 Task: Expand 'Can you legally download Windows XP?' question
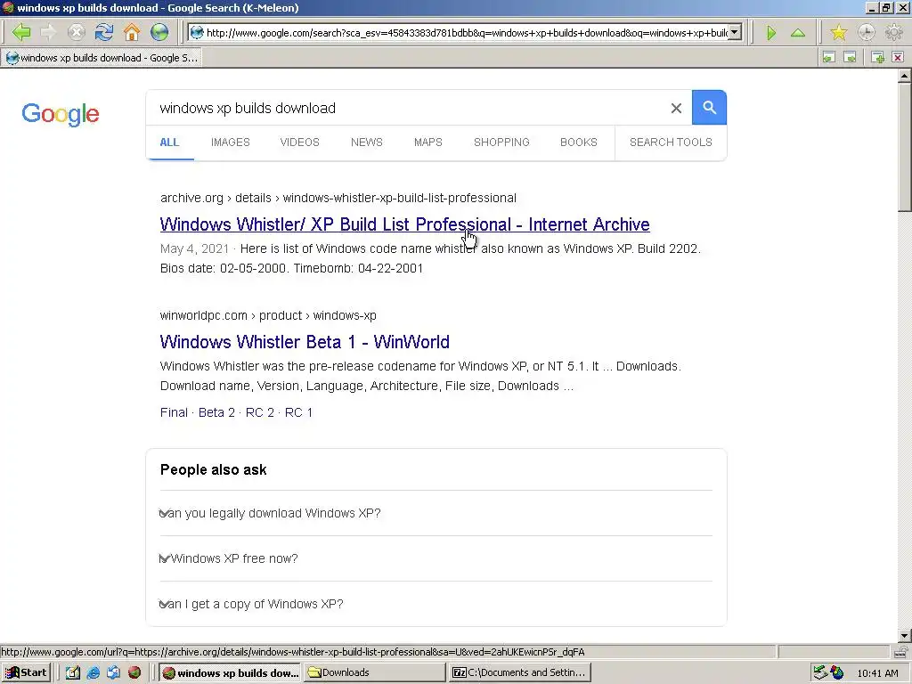click(436, 513)
